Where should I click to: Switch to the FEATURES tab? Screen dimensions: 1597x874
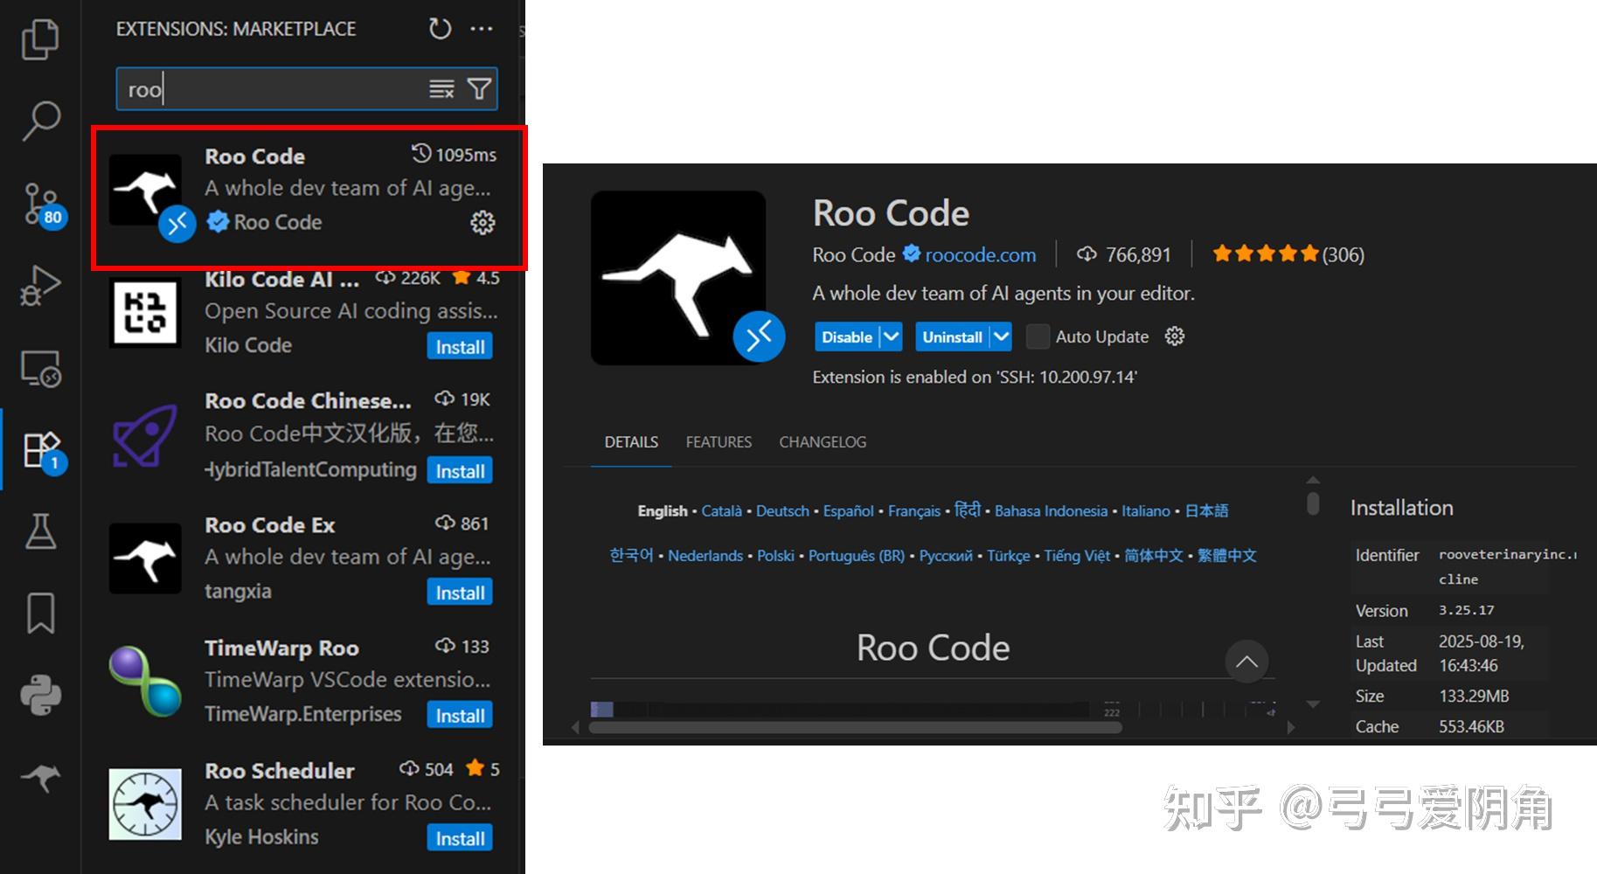tap(719, 442)
